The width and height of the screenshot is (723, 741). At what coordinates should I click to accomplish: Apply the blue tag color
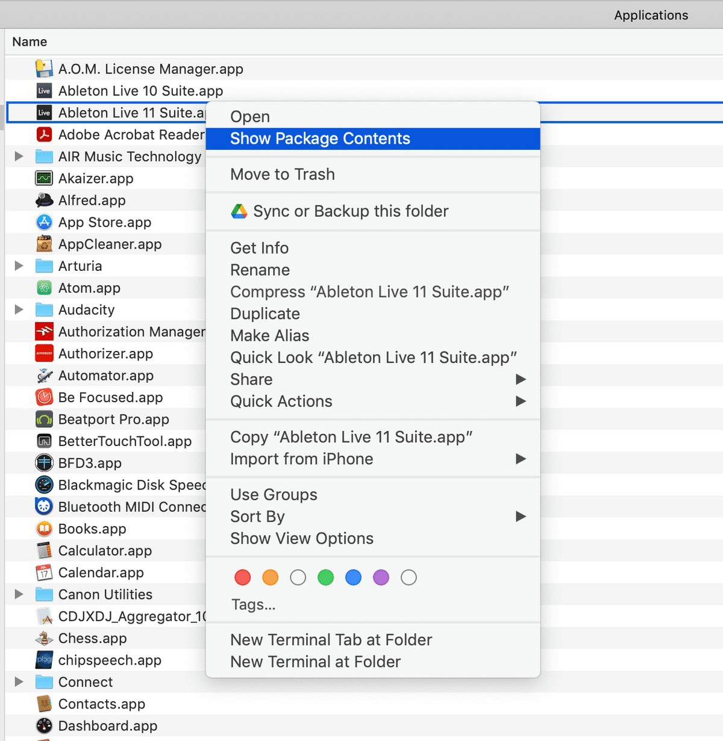[x=354, y=578]
